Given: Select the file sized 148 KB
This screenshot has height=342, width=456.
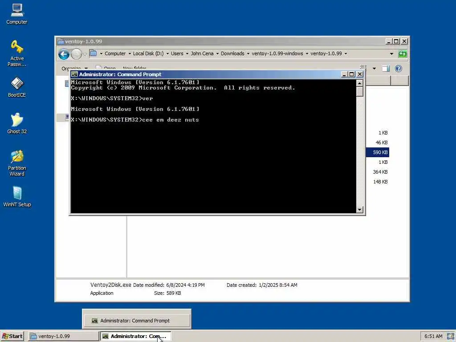Looking at the screenshot, I should pyautogui.click(x=380, y=182).
